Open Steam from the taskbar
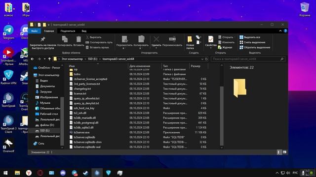This screenshot has width=316, height=177. (x=85, y=173)
